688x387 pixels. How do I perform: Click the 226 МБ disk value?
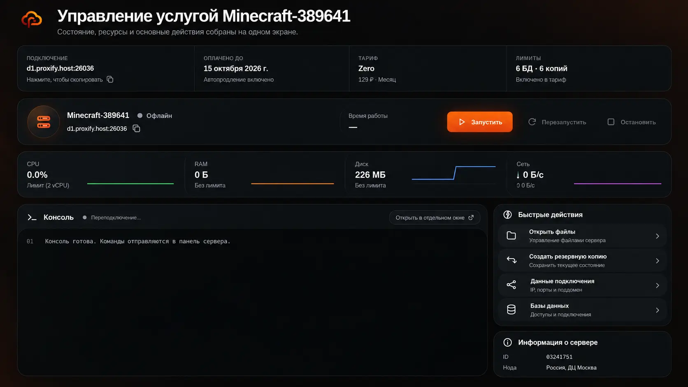pos(370,175)
